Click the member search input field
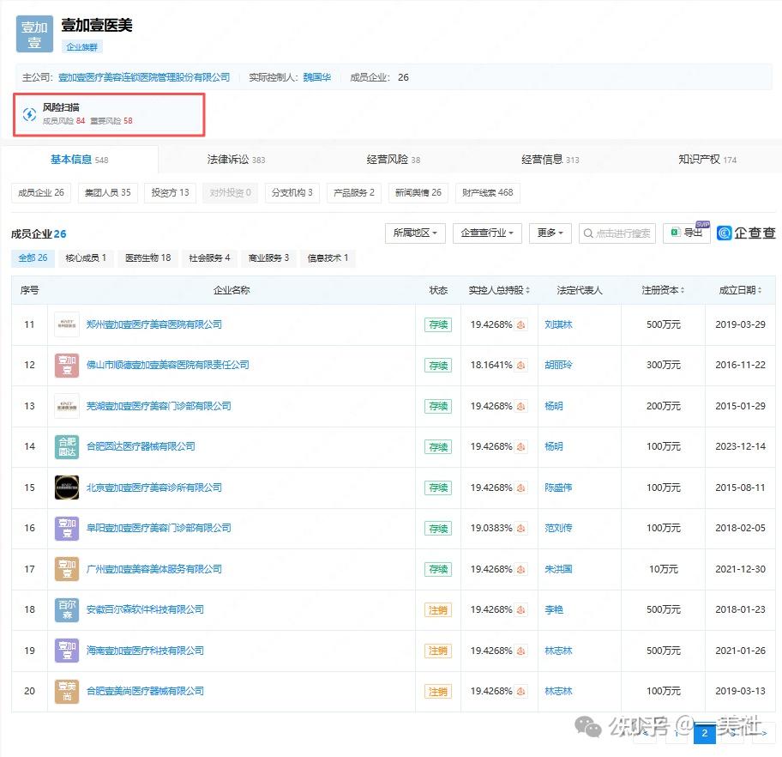The width and height of the screenshot is (782, 757). point(617,233)
